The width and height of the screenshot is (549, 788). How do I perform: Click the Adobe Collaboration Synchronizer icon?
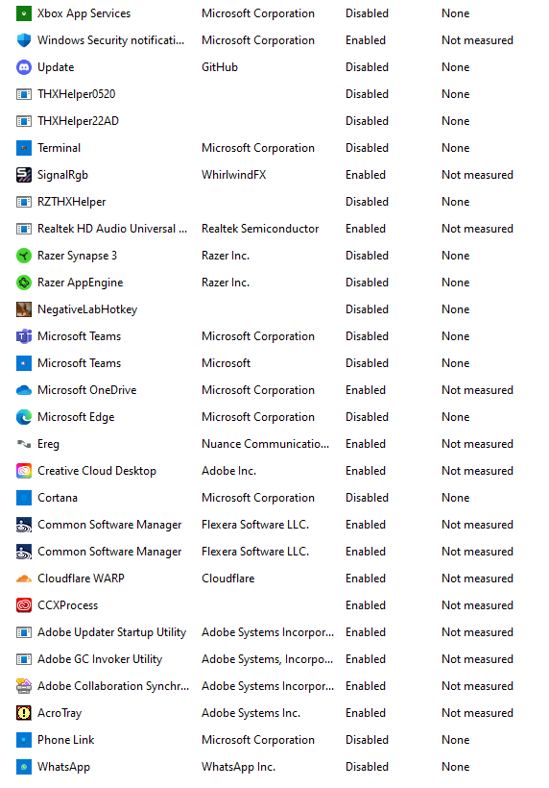(x=24, y=686)
